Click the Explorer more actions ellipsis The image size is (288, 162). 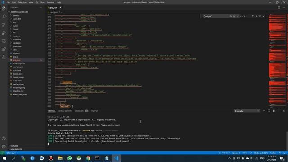click(40, 7)
